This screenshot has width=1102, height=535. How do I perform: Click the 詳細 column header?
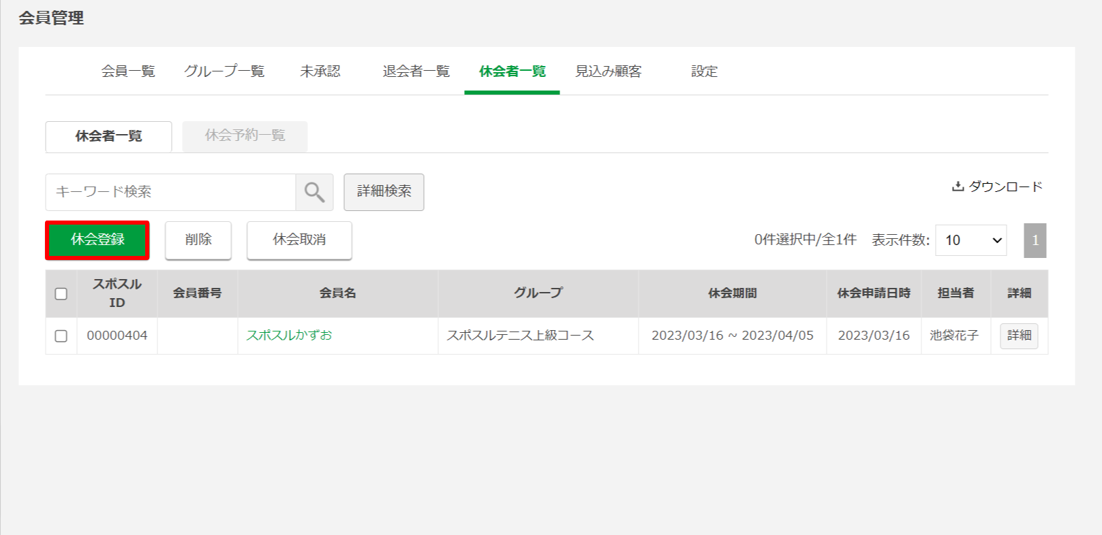click(x=1020, y=293)
